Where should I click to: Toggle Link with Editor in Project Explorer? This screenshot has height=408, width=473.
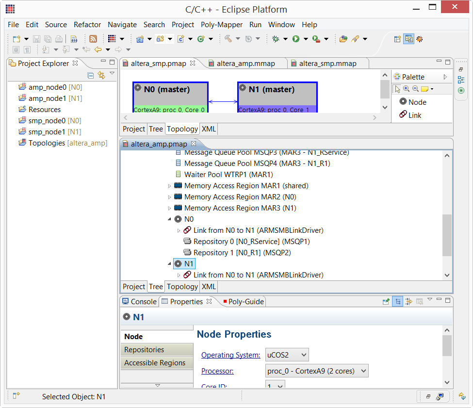click(102, 75)
